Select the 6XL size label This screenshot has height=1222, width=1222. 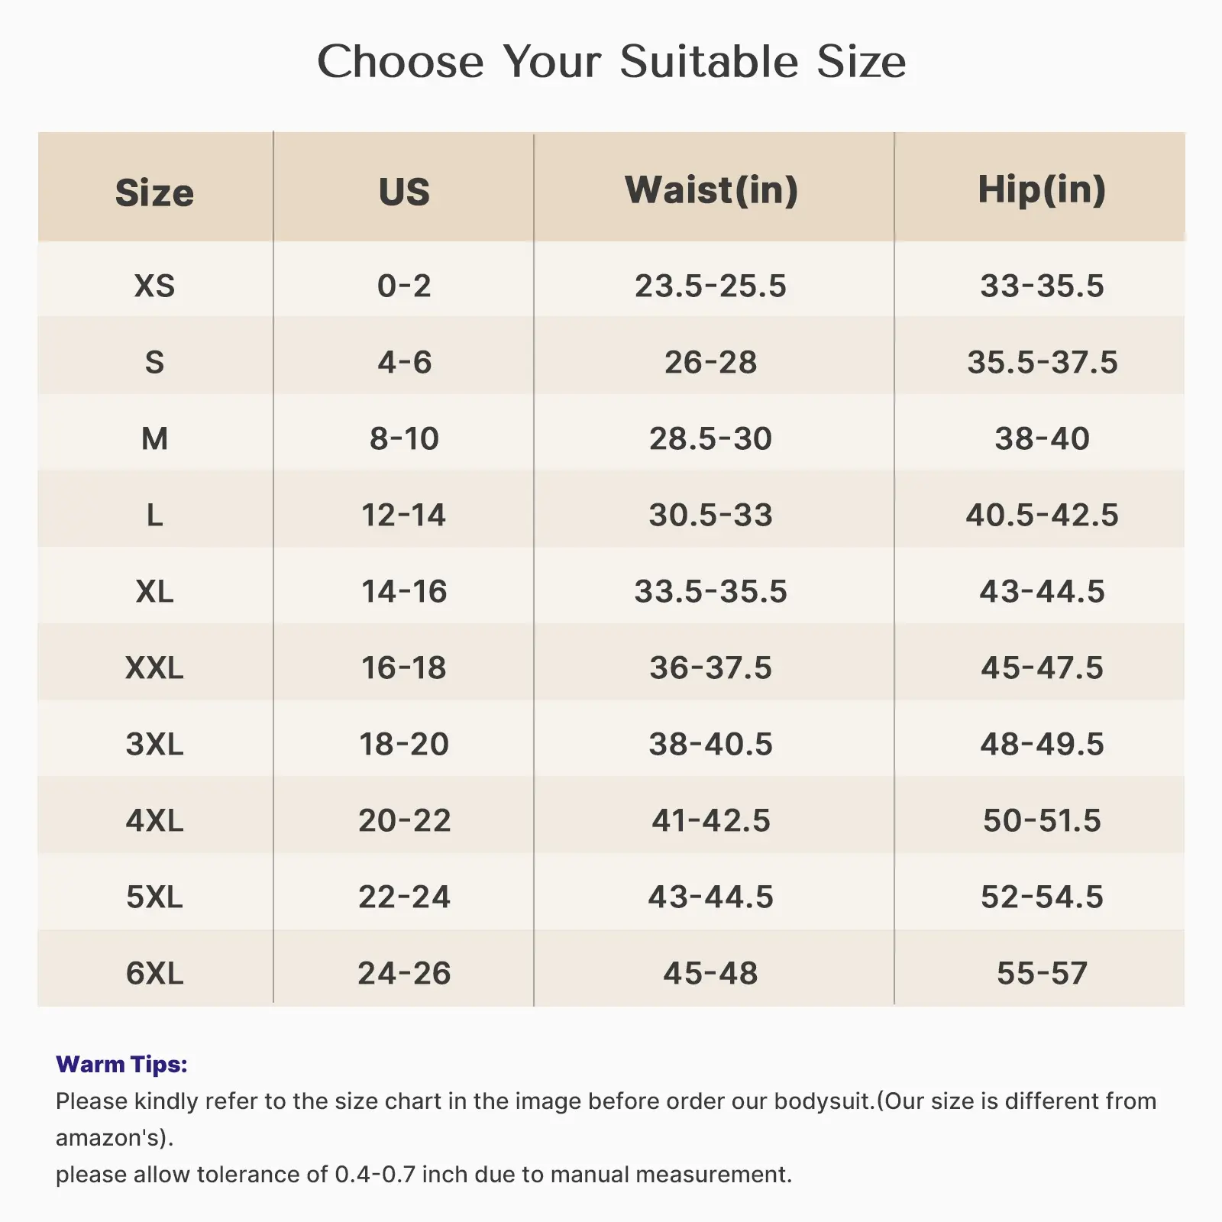(x=154, y=973)
